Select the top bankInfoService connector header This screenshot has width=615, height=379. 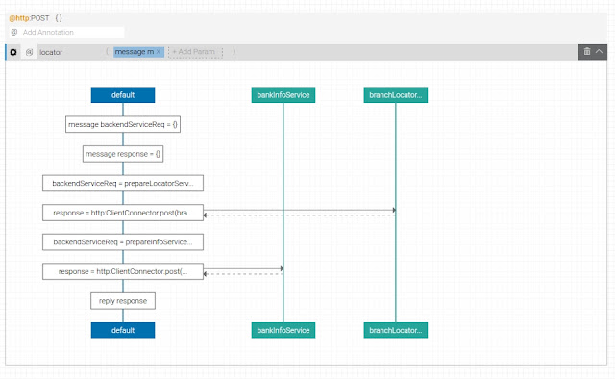(283, 95)
